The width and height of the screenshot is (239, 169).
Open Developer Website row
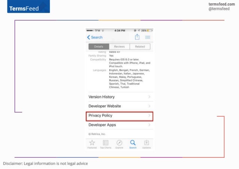point(119,106)
